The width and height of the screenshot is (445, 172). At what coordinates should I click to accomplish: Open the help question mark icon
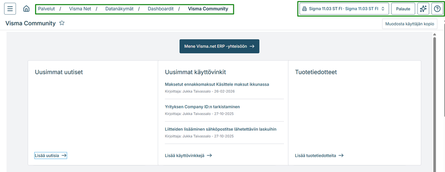point(437,9)
